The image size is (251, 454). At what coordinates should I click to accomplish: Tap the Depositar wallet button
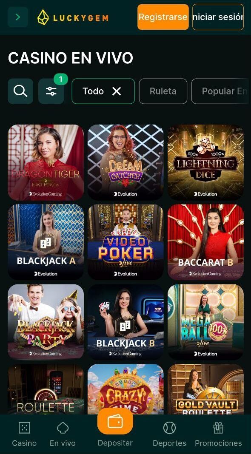[x=115, y=422]
